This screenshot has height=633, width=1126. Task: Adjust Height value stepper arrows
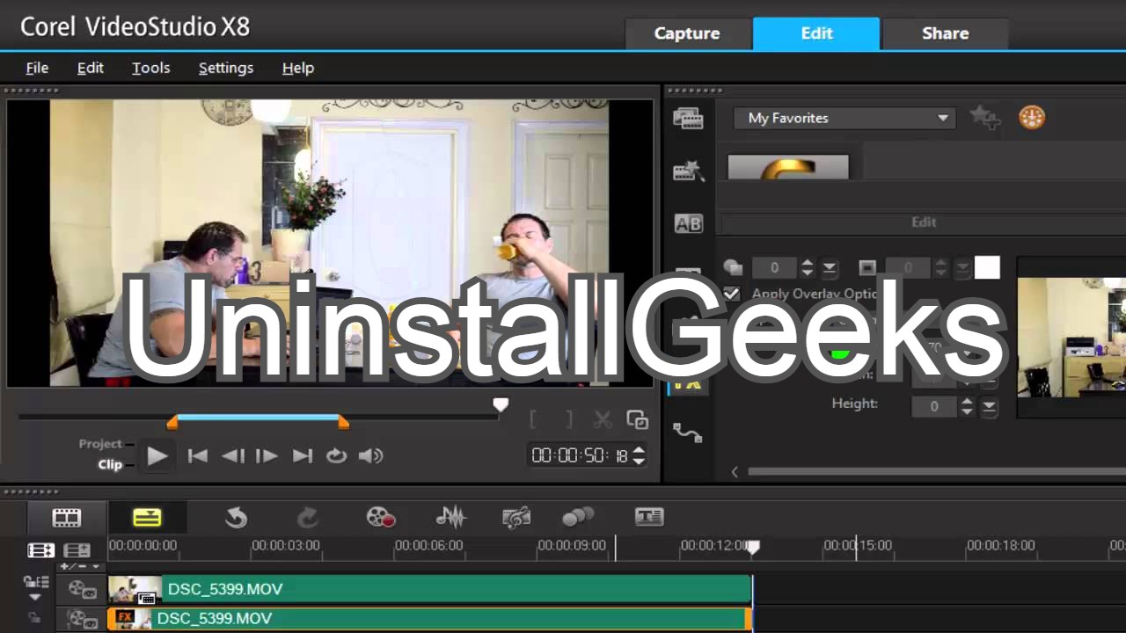pos(967,407)
